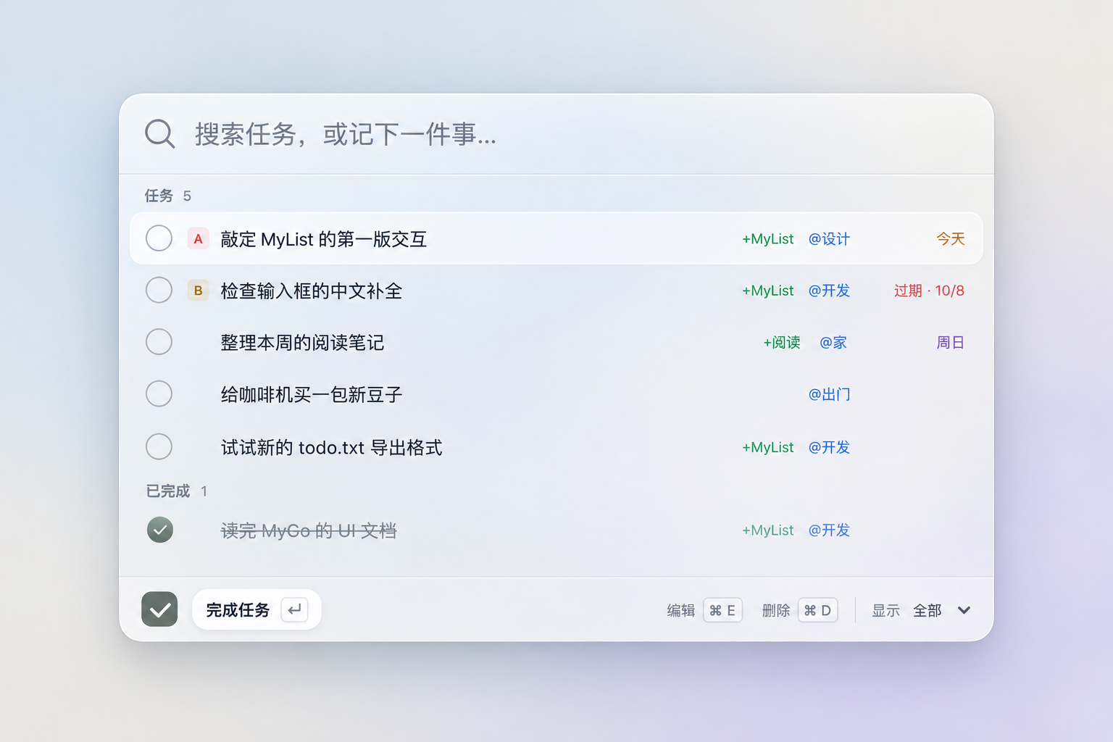The image size is (1113, 742).
Task: Click +MyList tag on 敲定 MyList task
Action: pos(768,239)
